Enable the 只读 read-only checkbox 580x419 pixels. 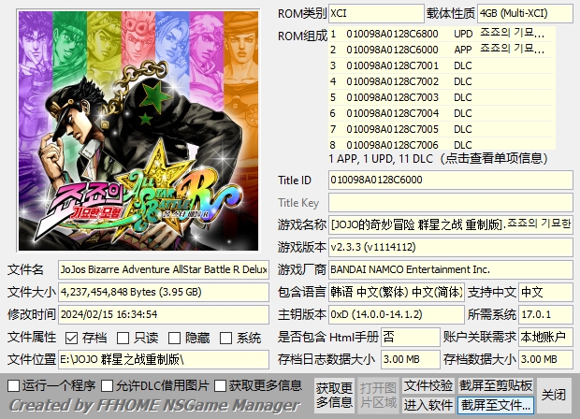point(123,338)
